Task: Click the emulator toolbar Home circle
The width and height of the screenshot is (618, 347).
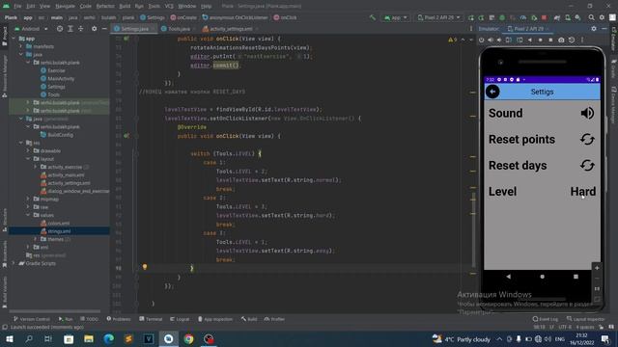Action: [x=541, y=40]
